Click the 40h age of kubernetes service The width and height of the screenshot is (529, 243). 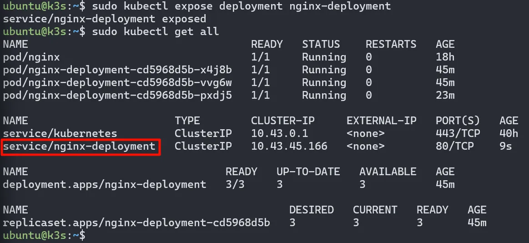tap(509, 134)
